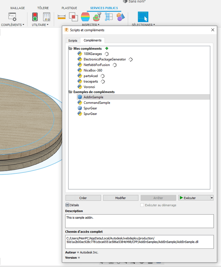Select the traceparts add-in

[x=91, y=82]
